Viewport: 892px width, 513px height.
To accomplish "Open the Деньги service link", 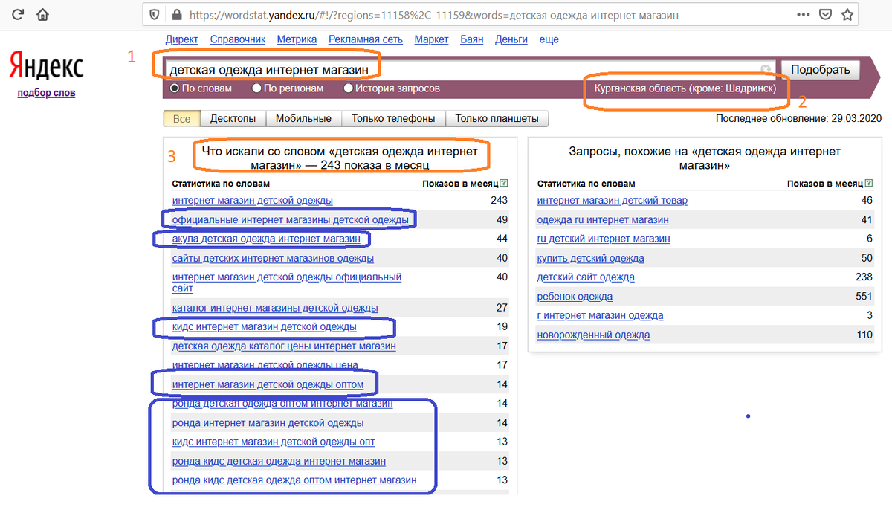I will (x=511, y=39).
